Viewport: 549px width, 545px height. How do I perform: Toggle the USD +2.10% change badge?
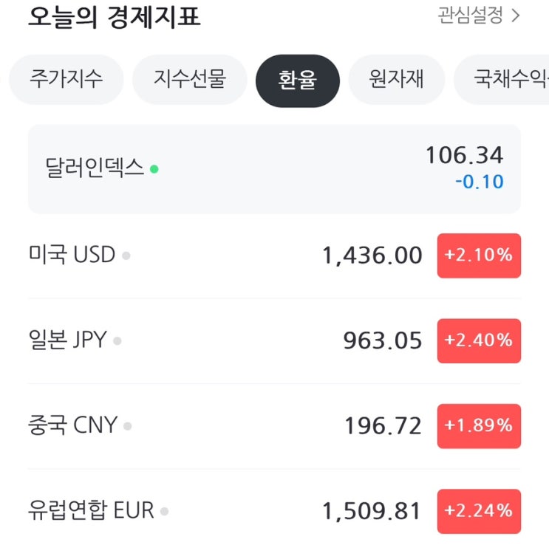[x=478, y=256]
